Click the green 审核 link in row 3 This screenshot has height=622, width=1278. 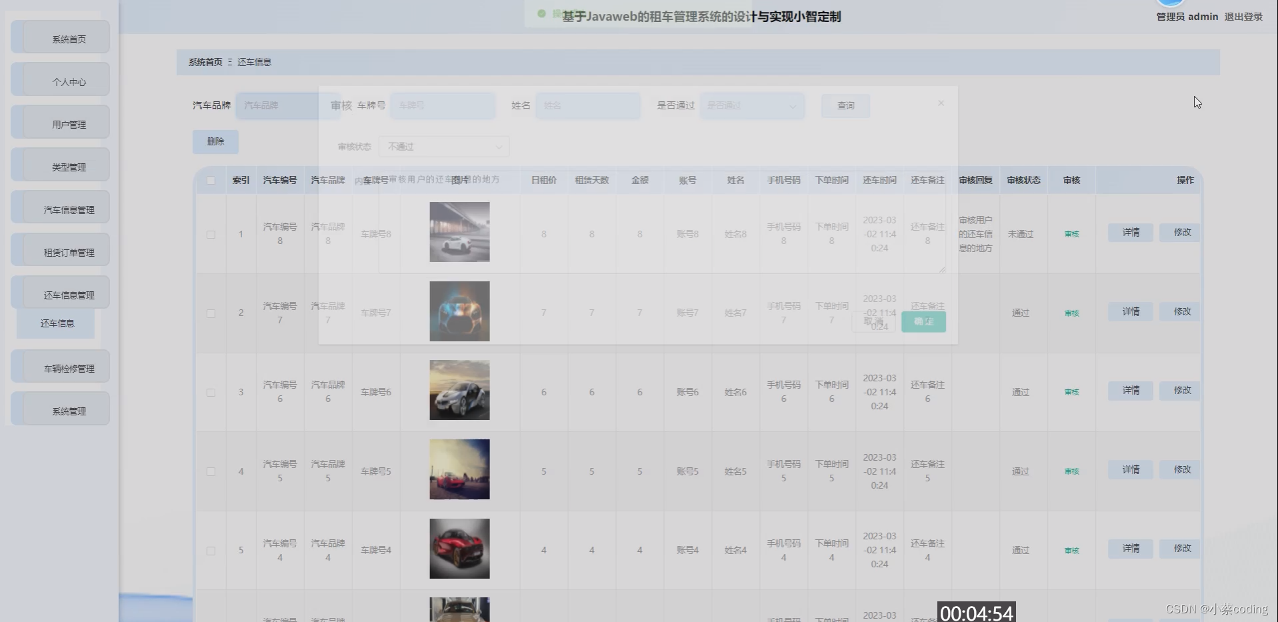point(1071,392)
